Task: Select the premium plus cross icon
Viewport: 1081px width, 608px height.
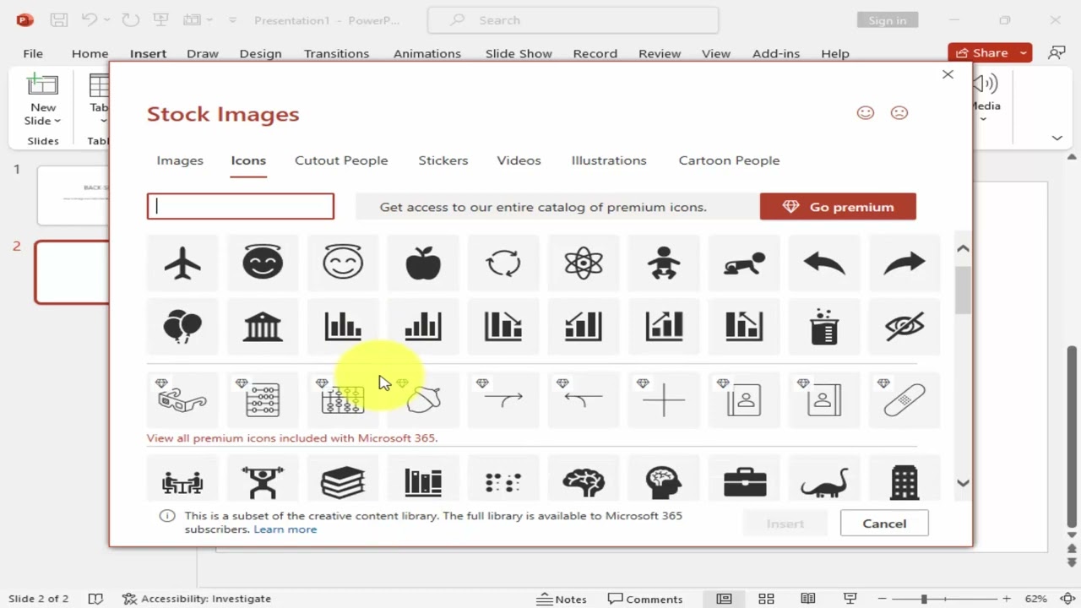Action: (664, 399)
